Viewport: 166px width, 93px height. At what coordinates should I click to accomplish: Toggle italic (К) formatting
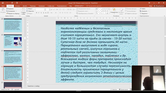tap(39, 13)
